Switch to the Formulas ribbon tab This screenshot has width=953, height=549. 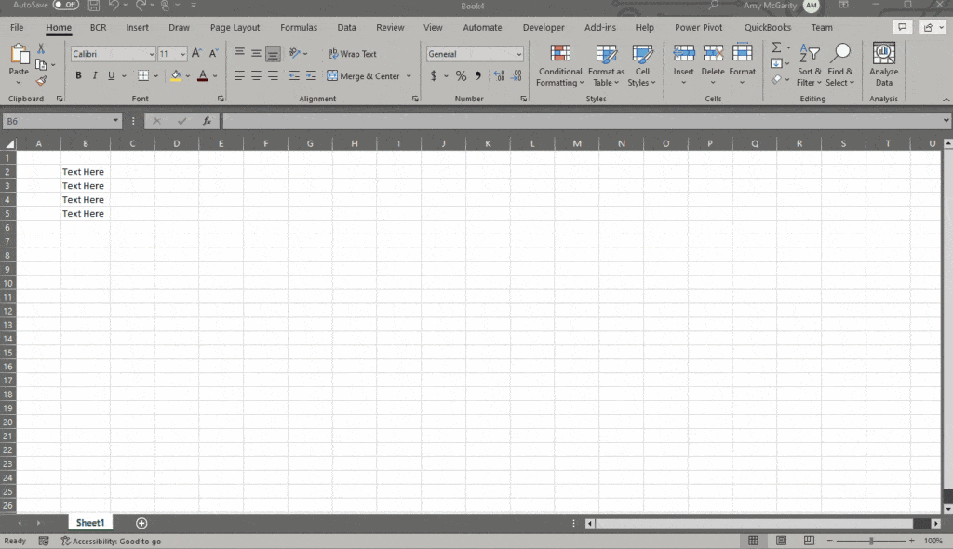click(299, 27)
